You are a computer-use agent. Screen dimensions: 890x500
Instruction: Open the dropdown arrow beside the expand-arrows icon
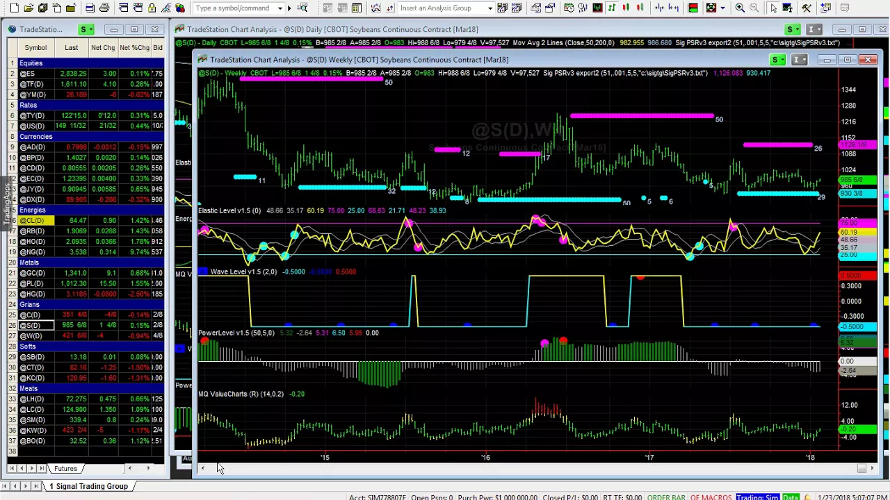click(722, 8)
